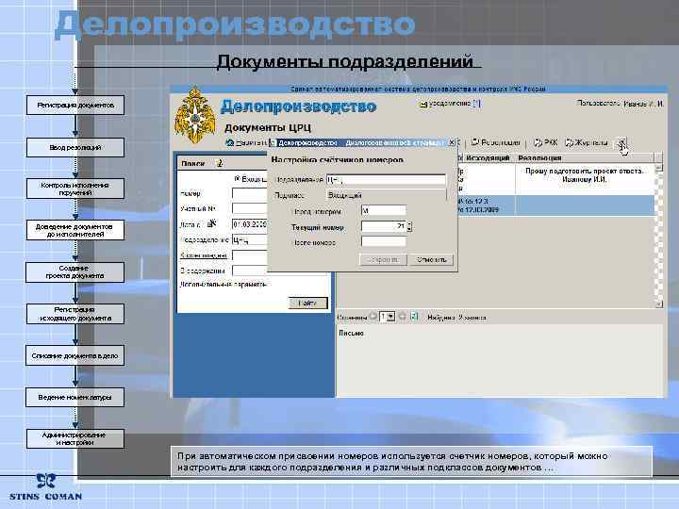Decrease Текущий номер with spinner down
The width and height of the screenshot is (679, 509).
[x=410, y=229]
